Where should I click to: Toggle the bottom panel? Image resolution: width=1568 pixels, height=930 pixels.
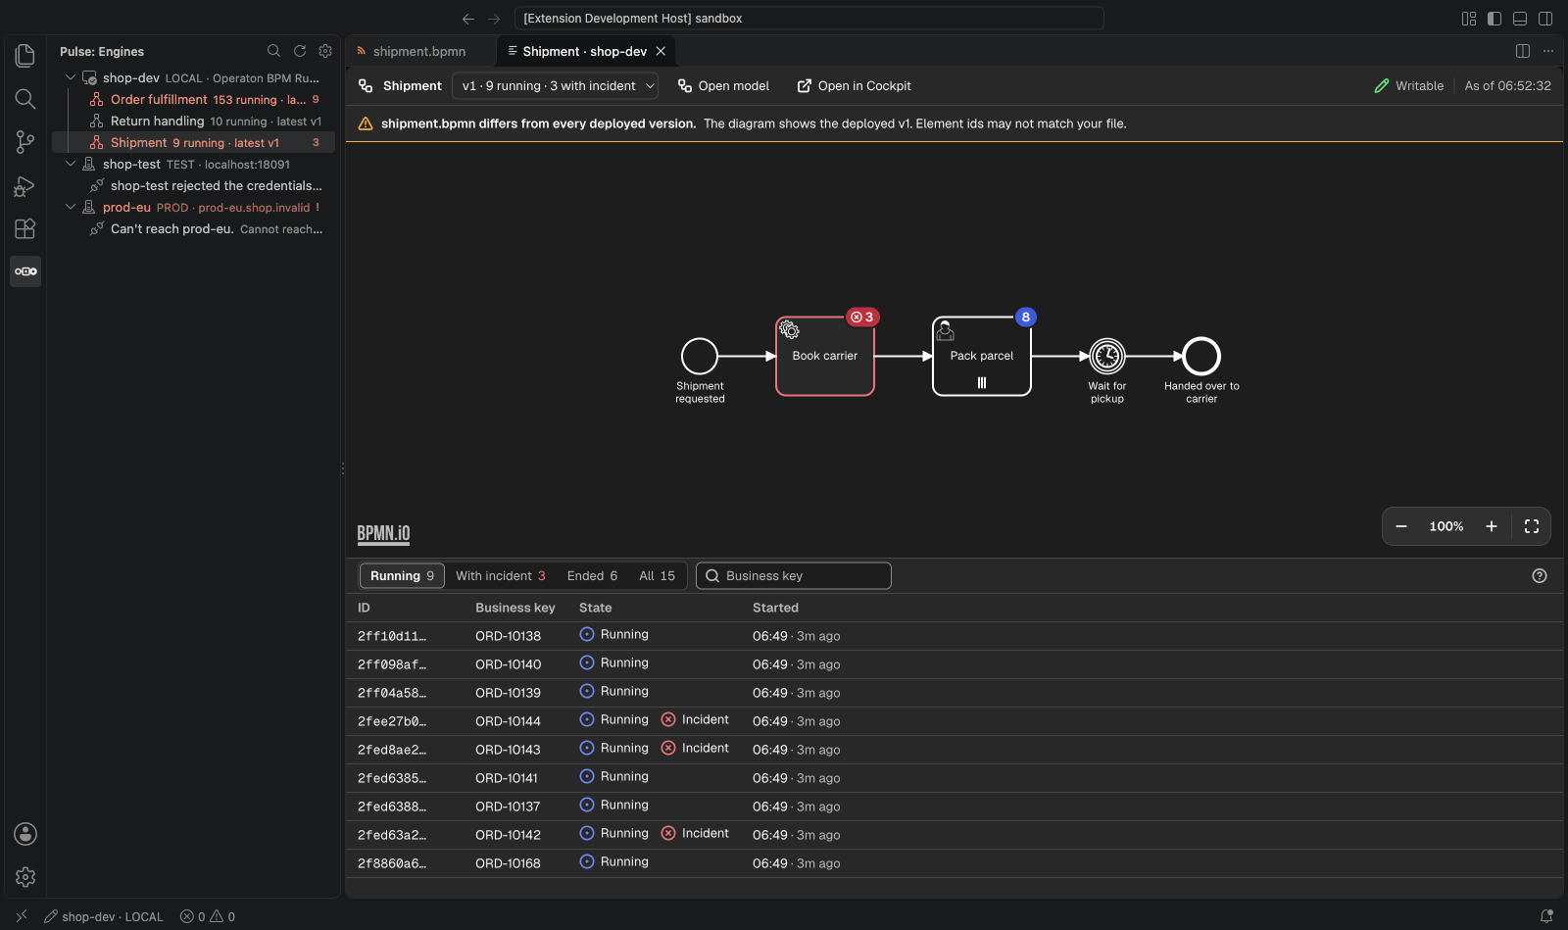click(x=1520, y=19)
